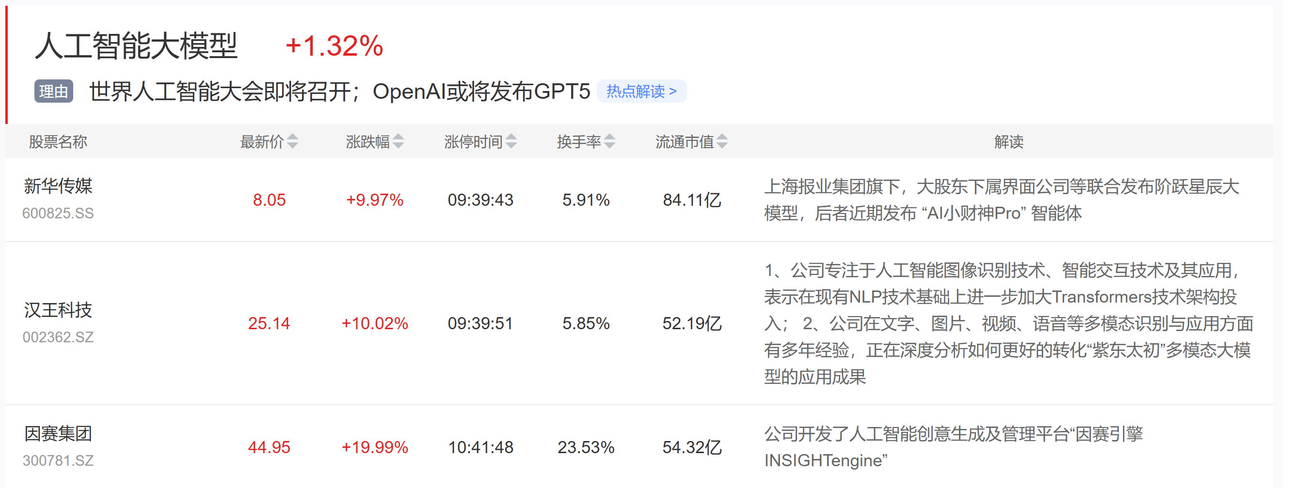Open stock 因赛集团
This screenshot has width=1292, height=488.
pyautogui.click(x=58, y=433)
